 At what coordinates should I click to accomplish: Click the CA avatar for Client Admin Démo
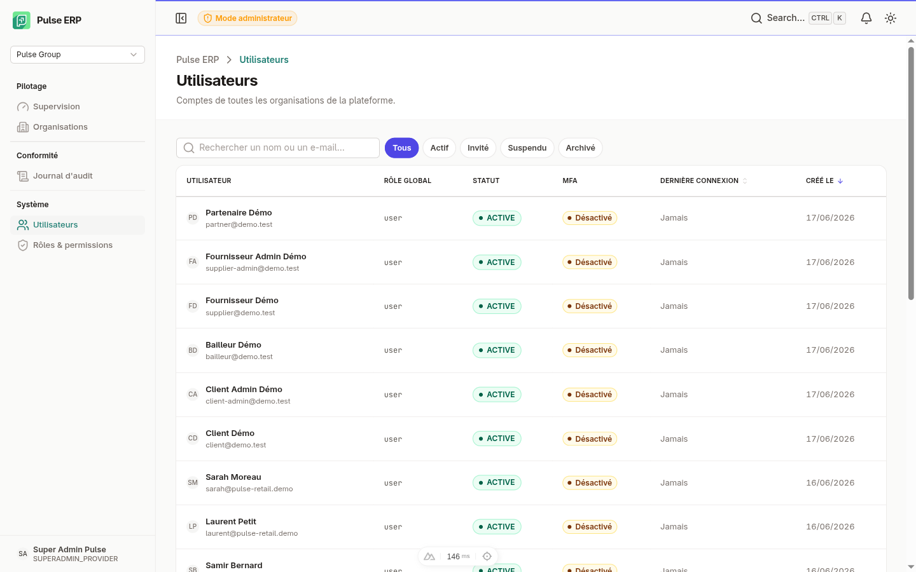(x=193, y=395)
